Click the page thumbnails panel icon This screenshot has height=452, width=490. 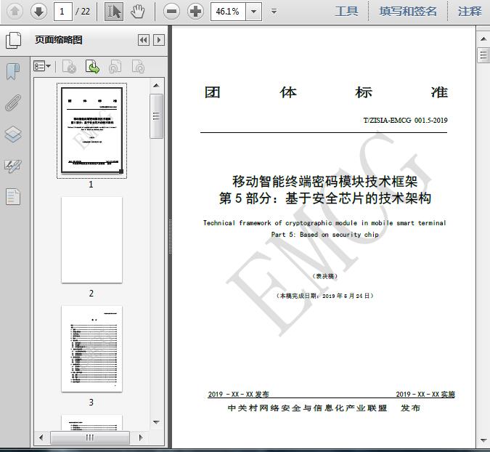coord(14,40)
